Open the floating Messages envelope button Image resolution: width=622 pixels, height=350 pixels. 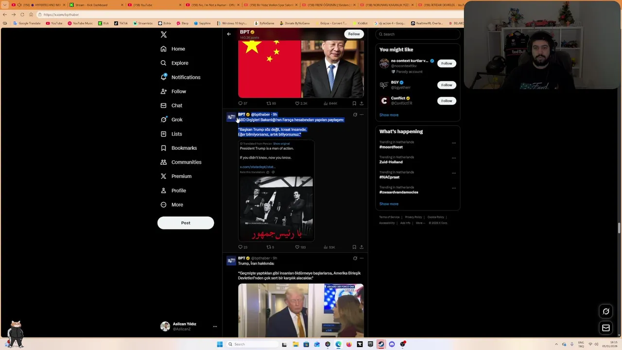[606, 328]
